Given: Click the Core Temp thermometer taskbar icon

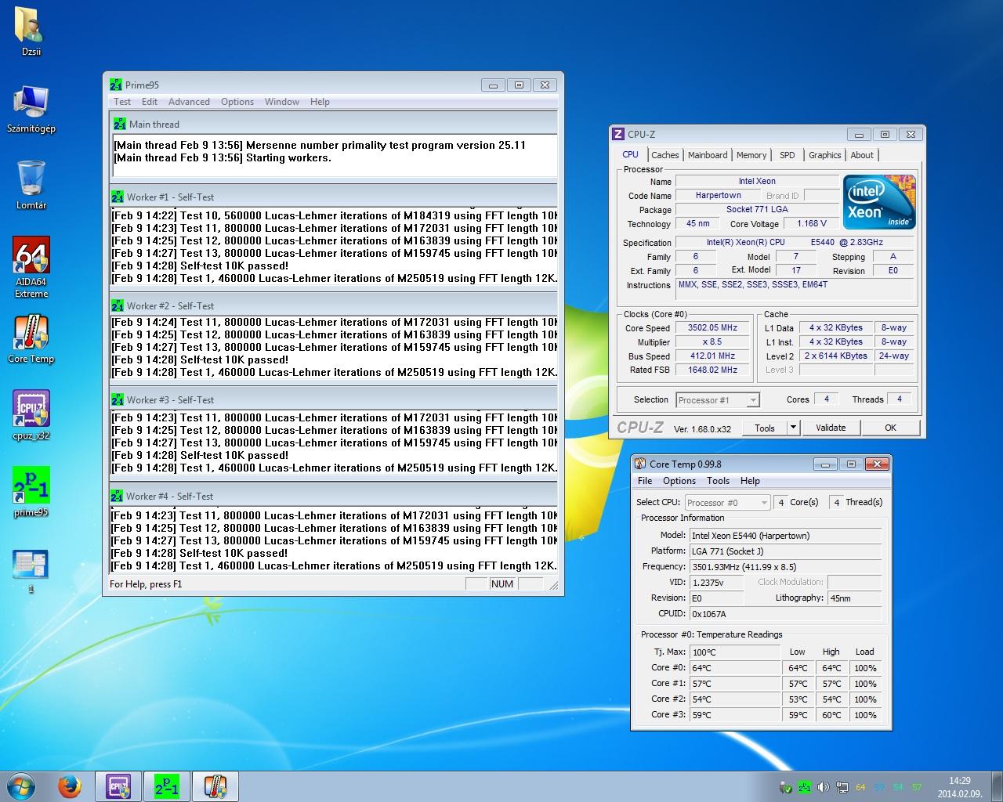Looking at the screenshot, I should (x=215, y=786).
